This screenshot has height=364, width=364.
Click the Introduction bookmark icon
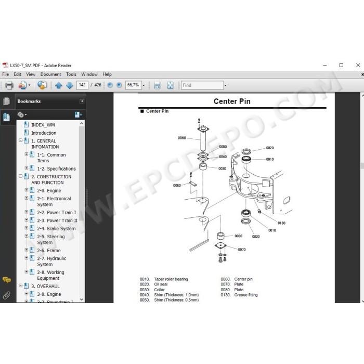pos(26,133)
